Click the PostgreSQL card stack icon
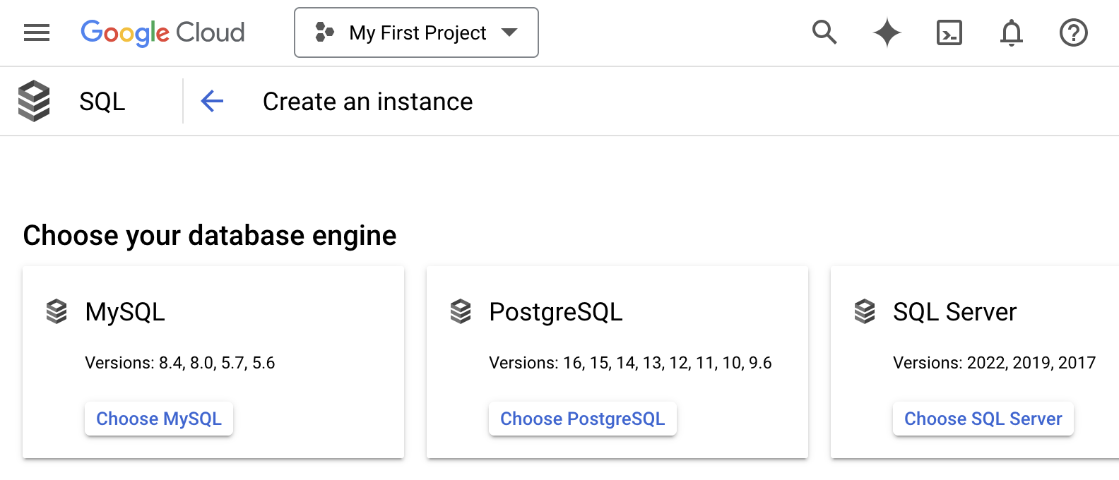Viewport: 1119px width, 480px height. coord(461,311)
